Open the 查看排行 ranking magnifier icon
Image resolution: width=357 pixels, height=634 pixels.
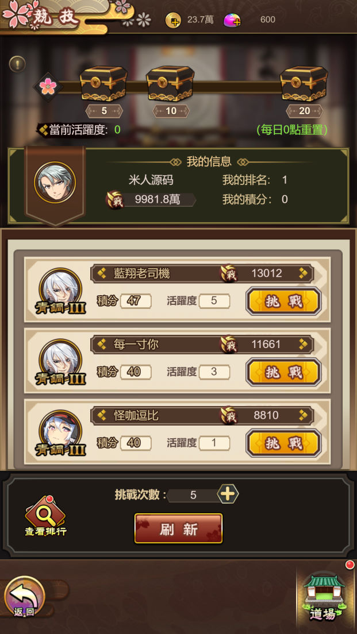click(45, 516)
